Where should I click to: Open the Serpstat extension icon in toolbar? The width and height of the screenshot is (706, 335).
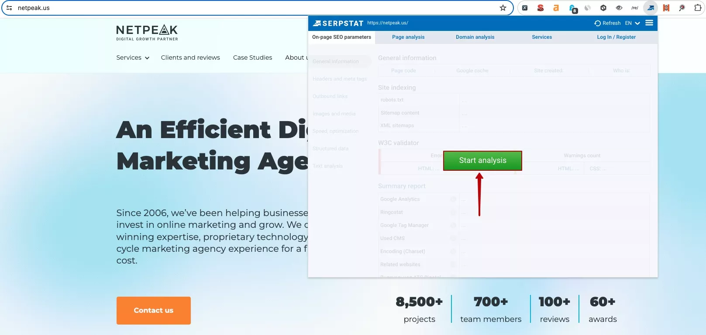651,8
